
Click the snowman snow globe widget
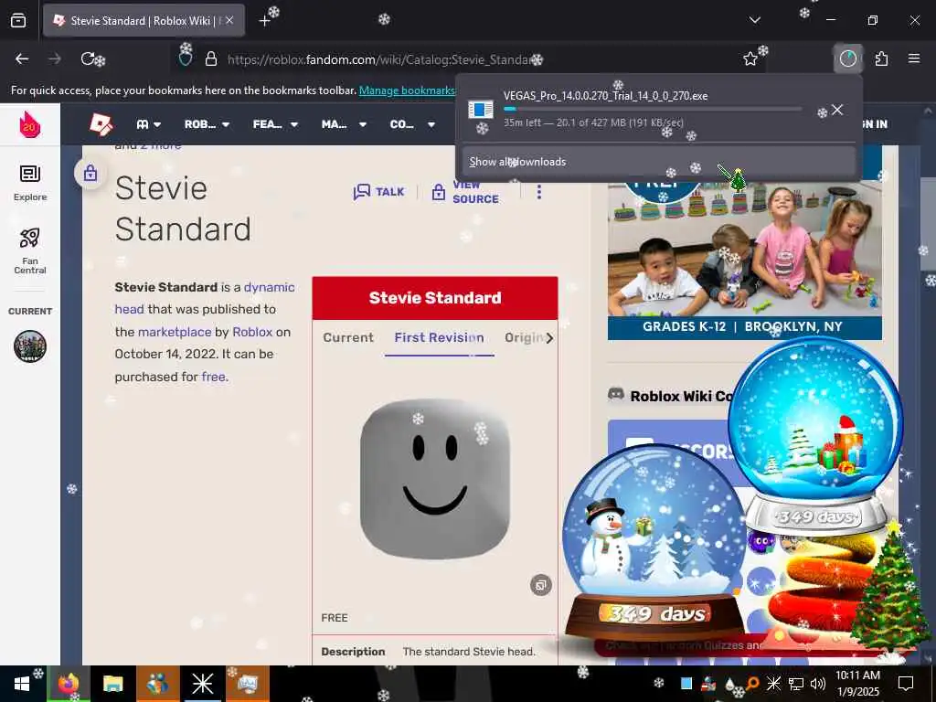tap(654, 542)
